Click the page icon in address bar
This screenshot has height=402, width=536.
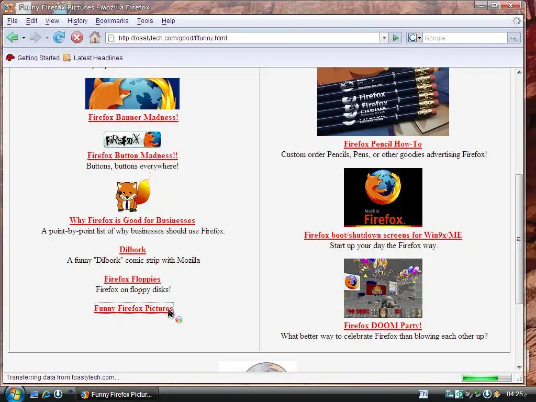point(111,38)
